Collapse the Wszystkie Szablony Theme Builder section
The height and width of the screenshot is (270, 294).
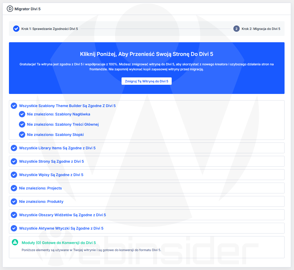(x=67, y=106)
